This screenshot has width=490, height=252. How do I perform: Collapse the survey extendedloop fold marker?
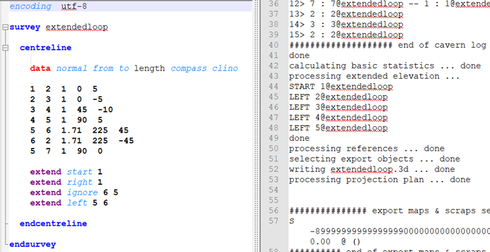(5, 27)
